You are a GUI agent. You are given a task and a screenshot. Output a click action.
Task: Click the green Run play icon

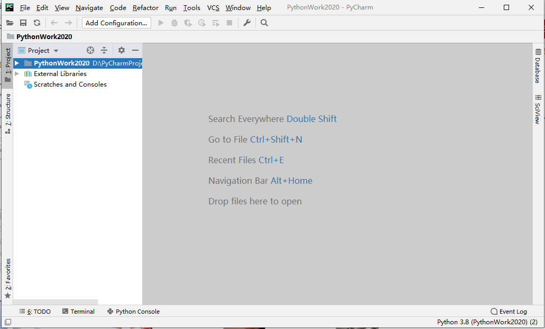[x=161, y=23]
